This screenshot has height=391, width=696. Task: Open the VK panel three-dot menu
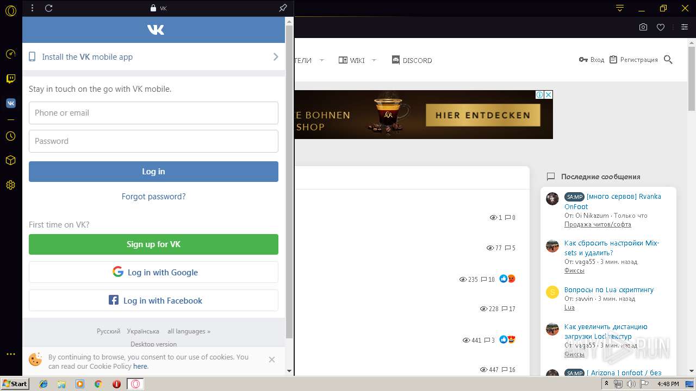point(32,8)
